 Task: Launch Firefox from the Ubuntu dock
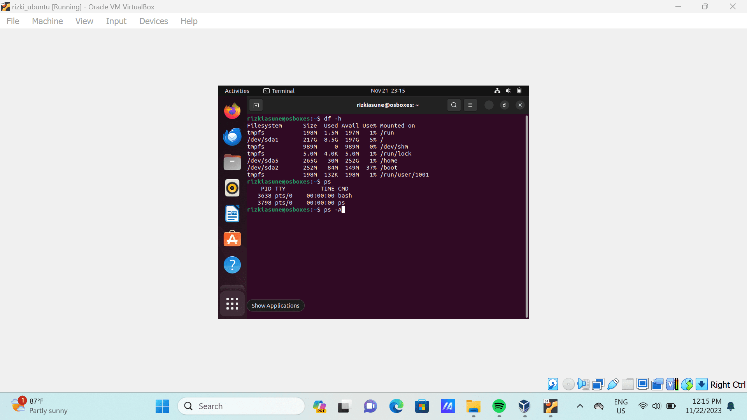[232, 111]
